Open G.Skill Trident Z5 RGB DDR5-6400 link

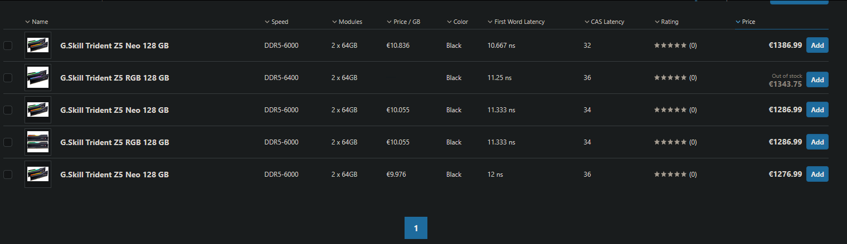114,78
